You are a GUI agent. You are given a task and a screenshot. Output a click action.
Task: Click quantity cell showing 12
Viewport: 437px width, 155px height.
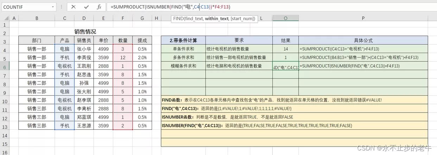(x=123, y=58)
